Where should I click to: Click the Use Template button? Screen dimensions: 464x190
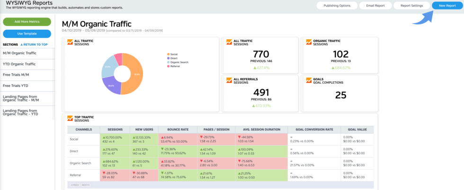[27, 34]
